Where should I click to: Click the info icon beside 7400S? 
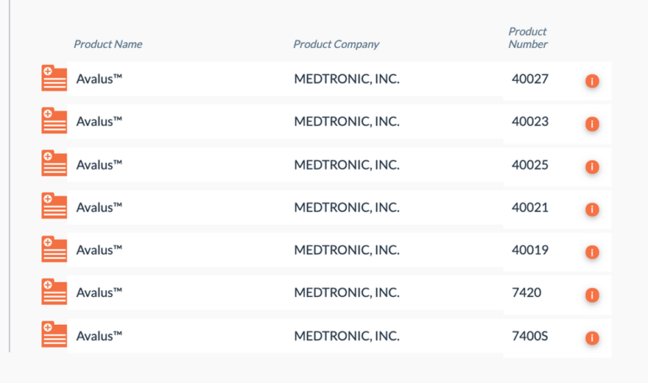pyautogui.click(x=591, y=338)
